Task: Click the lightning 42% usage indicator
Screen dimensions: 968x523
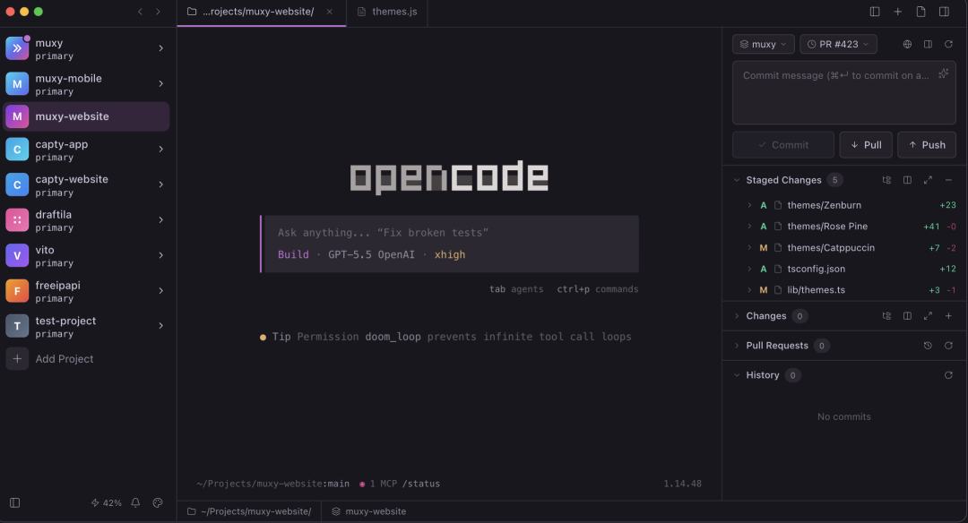Action: point(106,502)
